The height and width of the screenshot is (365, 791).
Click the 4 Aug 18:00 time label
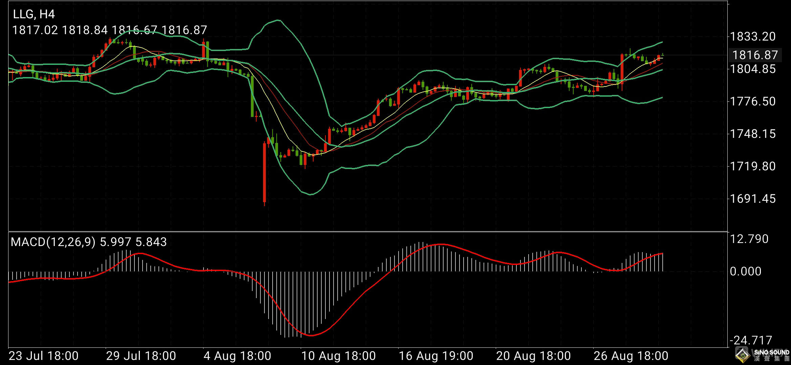237,356
